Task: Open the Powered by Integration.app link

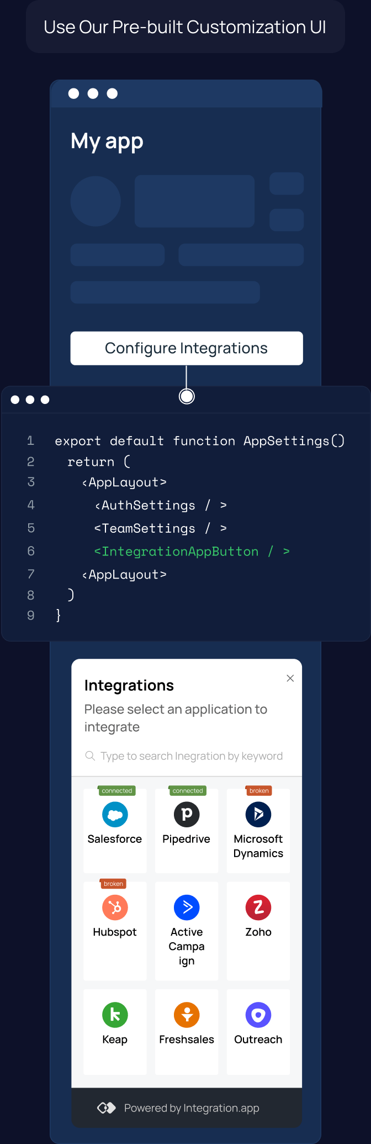Action: [192, 1108]
